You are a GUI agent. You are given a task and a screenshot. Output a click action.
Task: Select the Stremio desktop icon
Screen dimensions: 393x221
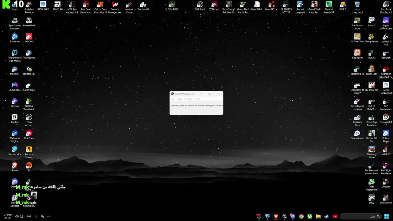[x=15, y=103]
